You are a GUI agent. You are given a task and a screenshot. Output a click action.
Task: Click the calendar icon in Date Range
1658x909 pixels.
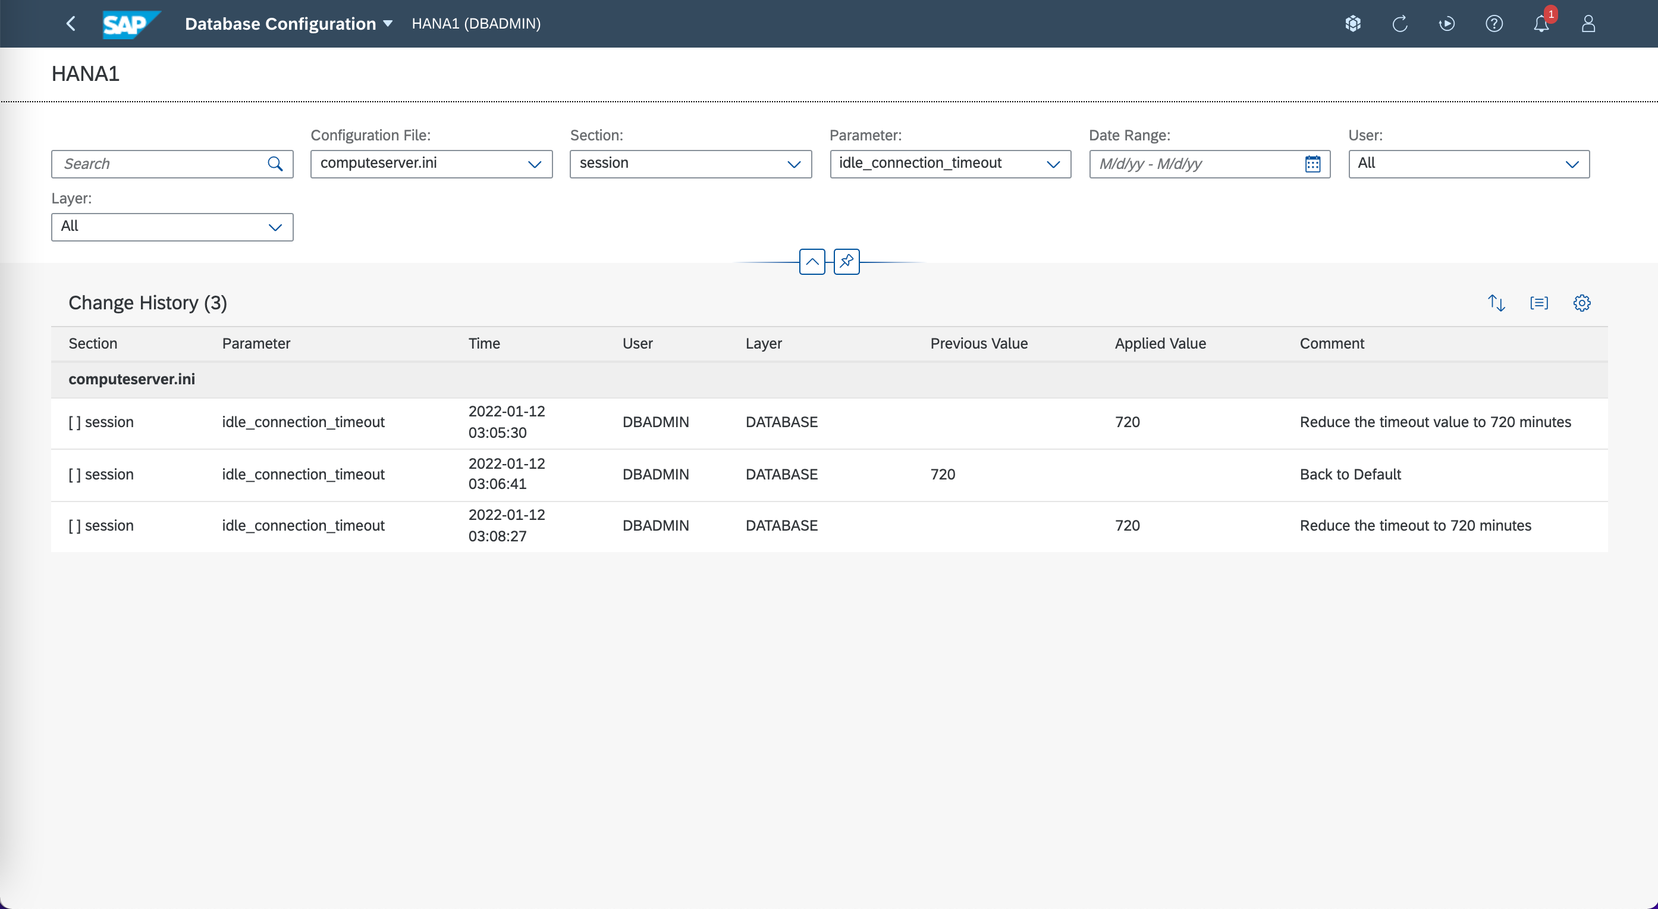pyautogui.click(x=1312, y=164)
